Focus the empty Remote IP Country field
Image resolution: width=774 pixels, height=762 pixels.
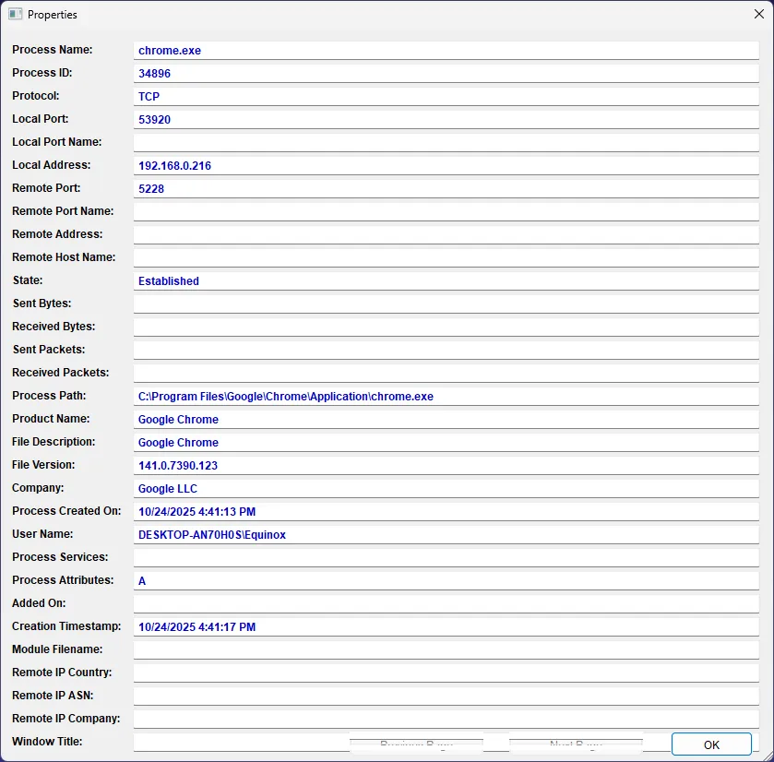(446, 673)
